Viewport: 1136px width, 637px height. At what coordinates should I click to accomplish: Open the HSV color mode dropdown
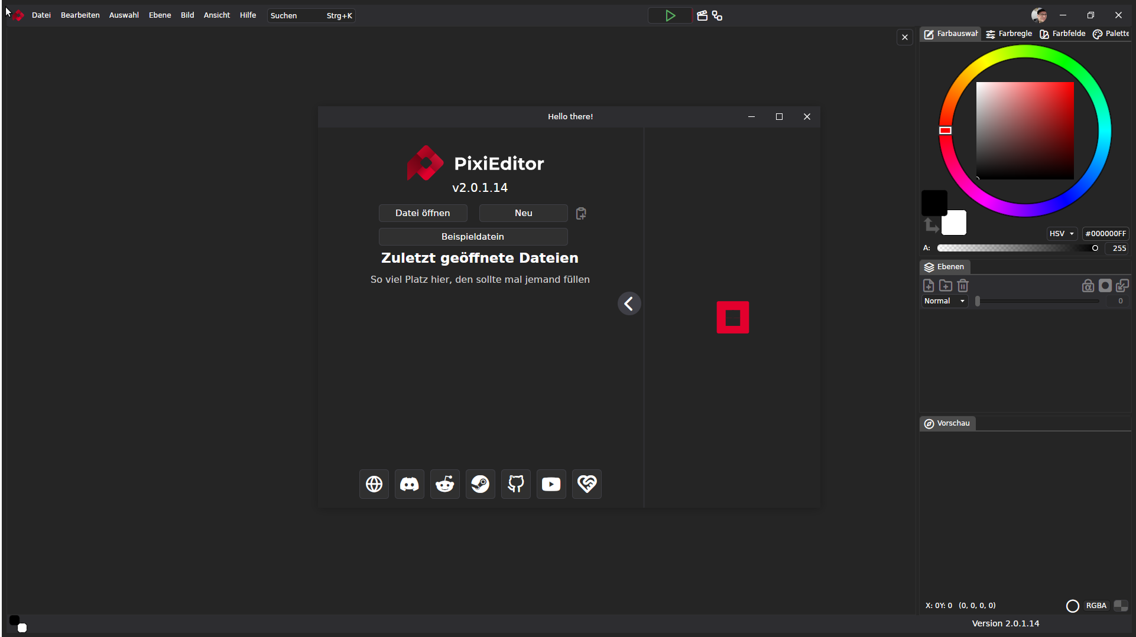coord(1062,234)
